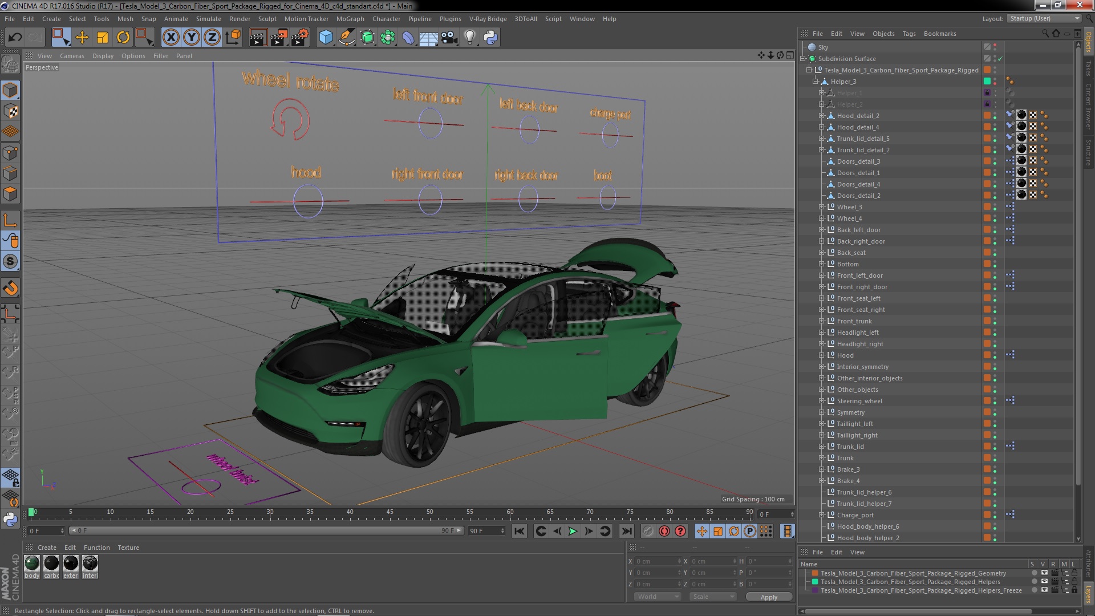This screenshot has width=1095, height=616.
Task: Toggle Subdivision Surface enable checkmark
Action: [1000, 59]
